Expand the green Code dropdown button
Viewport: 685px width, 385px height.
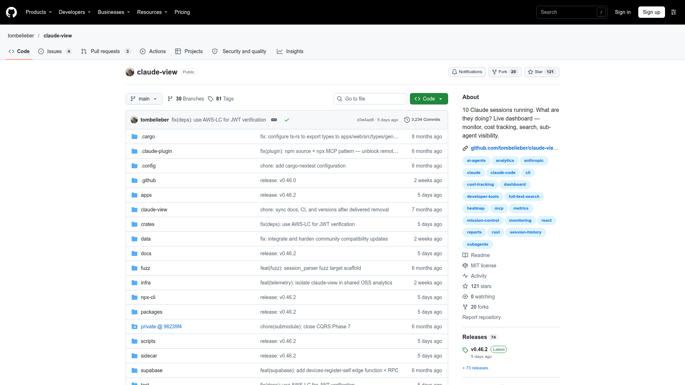(429, 99)
